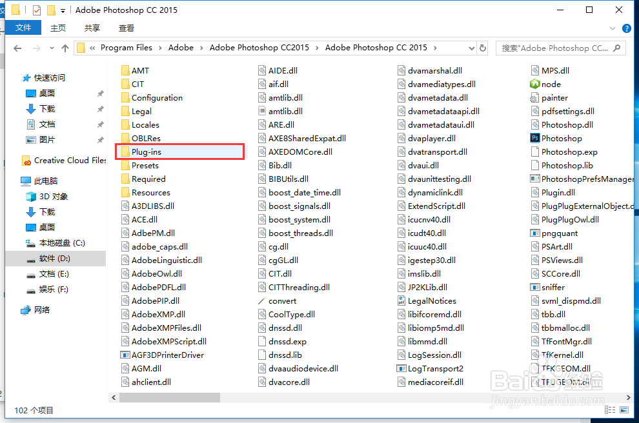The image size is (639, 423).
Task: Navigate to Program Files in breadcrumb
Action: 127,48
